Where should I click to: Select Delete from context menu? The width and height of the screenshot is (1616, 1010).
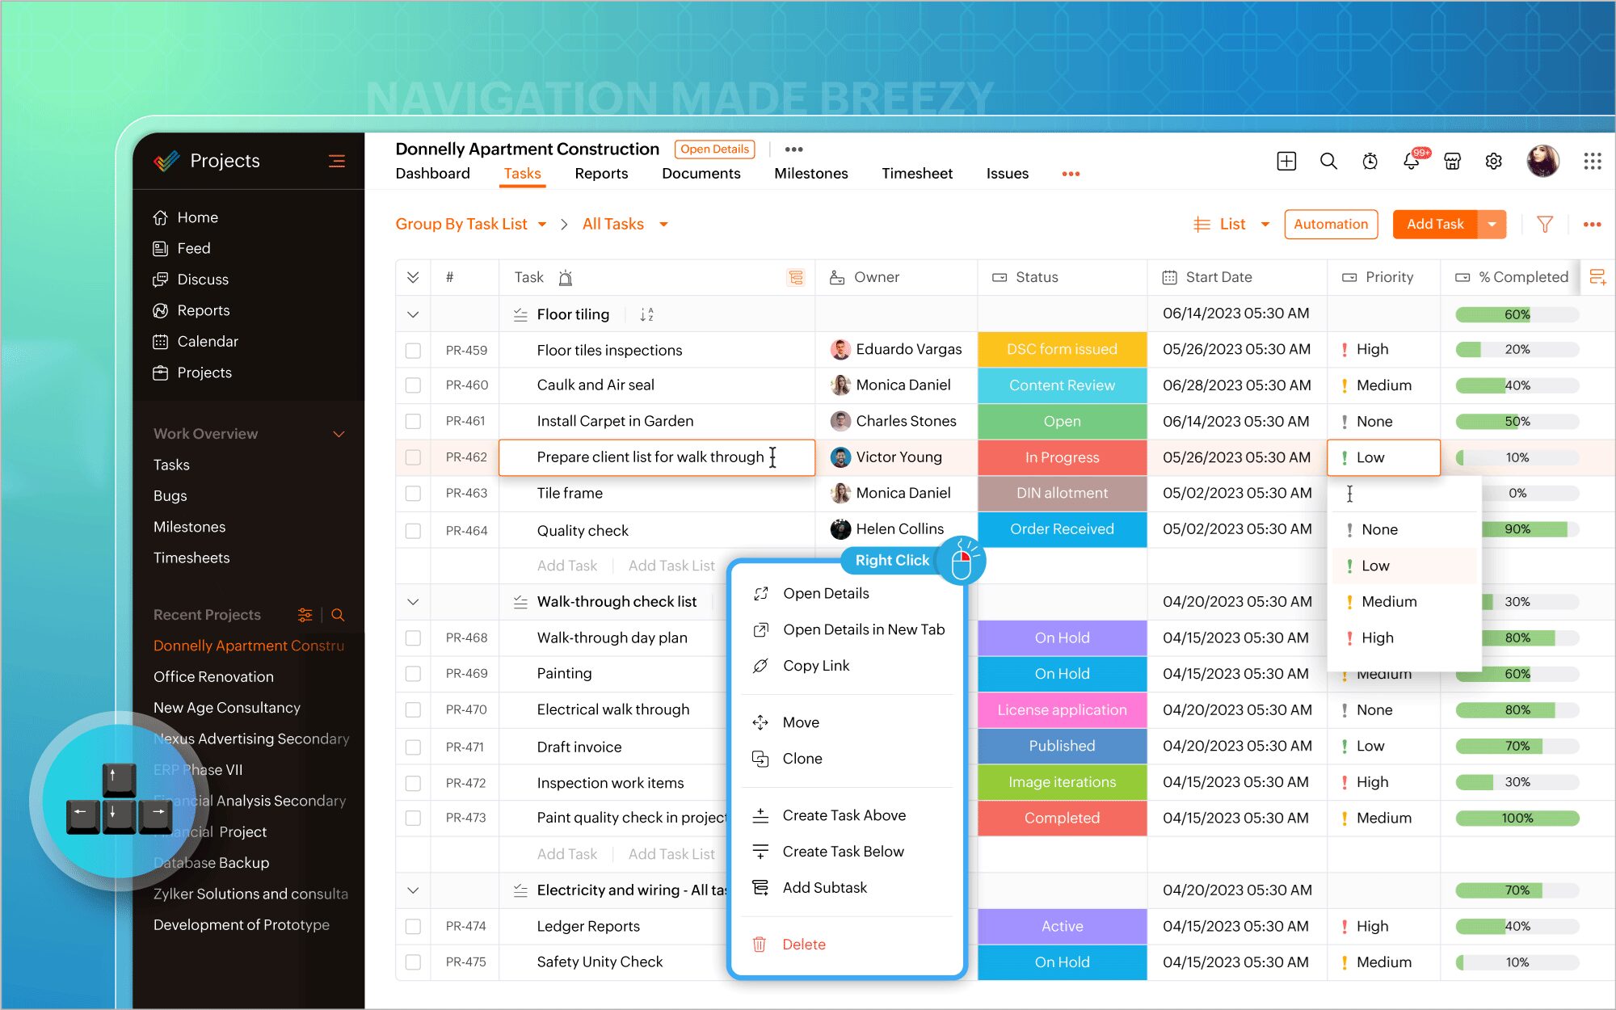tap(804, 944)
